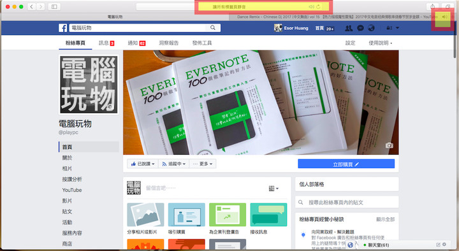The height and width of the screenshot is (251, 459).
Task: Click the 立即購買 button
Action: pyautogui.click(x=346, y=164)
